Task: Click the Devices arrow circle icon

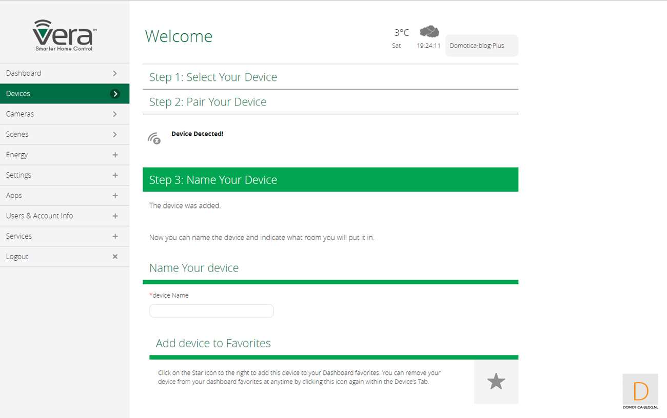Action: [x=115, y=94]
